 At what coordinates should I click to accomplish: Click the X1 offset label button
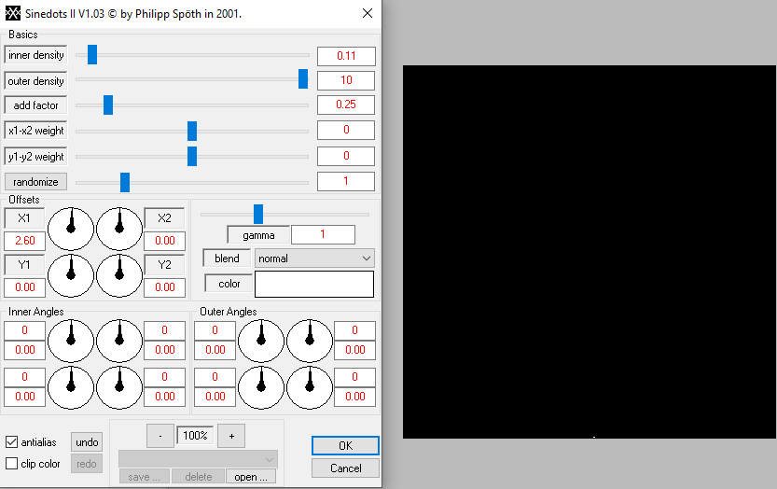click(x=24, y=218)
